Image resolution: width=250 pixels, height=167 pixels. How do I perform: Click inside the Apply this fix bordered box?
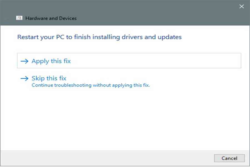click(x=129, y=61)
